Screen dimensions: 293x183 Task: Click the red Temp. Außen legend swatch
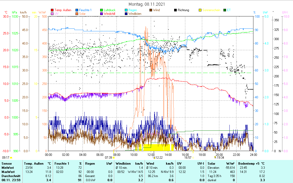pyautogui.click(x=52, y=10)
